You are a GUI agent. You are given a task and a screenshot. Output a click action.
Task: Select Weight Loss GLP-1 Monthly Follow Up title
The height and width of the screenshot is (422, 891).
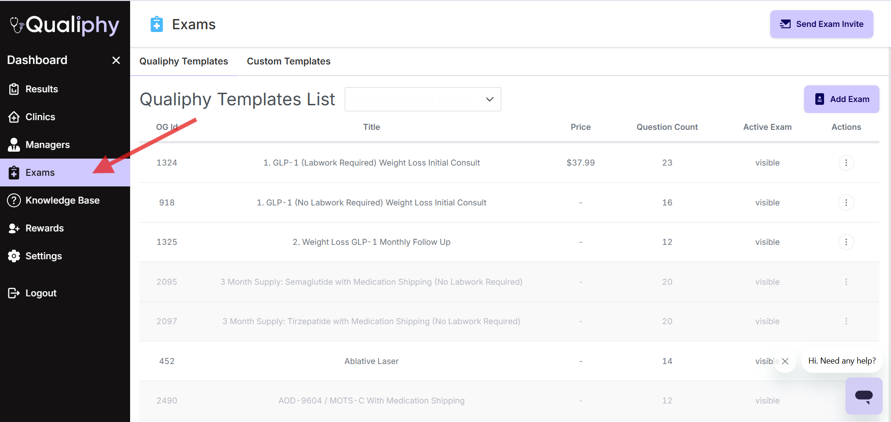pos(372,242)
